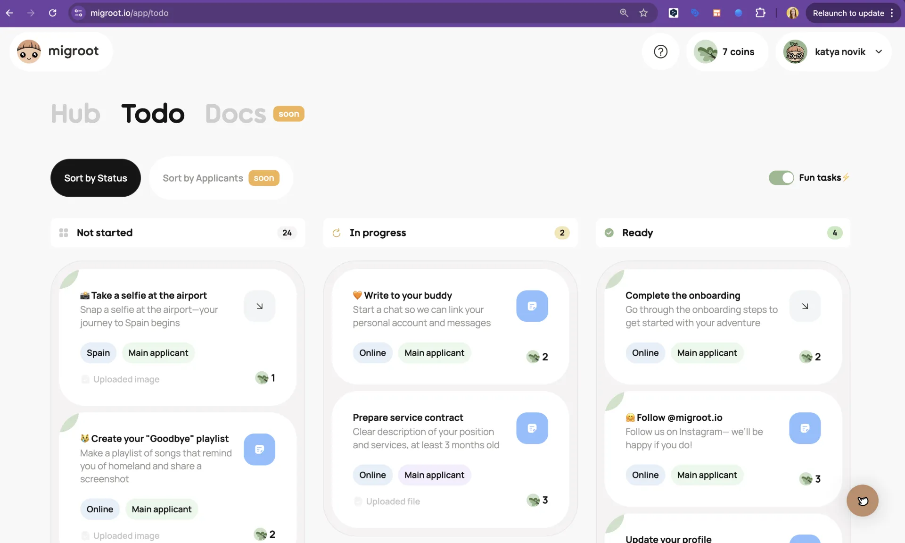Toggle the Fun tasks switch
Screen dimensions: 905x543
coord(781,178)
